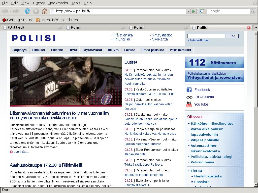The height and width of the screenshot is (193, 258).
Task: Click the Sähköinen rikosilmoitus shortcut link
Action: click(x=212, y=124)
